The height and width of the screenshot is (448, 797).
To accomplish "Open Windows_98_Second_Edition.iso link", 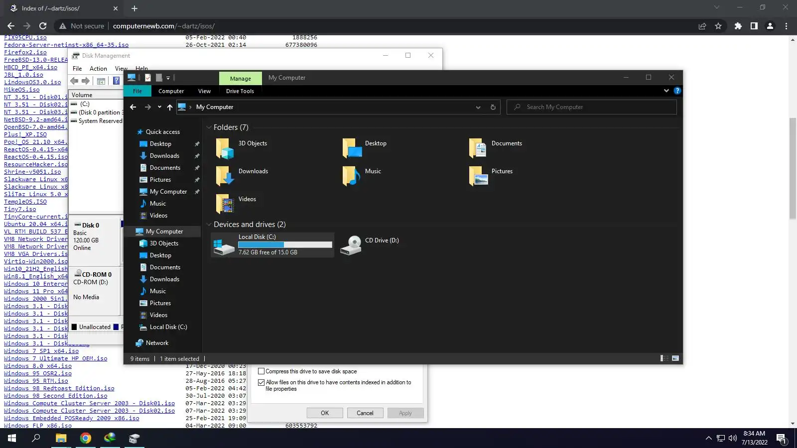I will (x=56, y=396).
